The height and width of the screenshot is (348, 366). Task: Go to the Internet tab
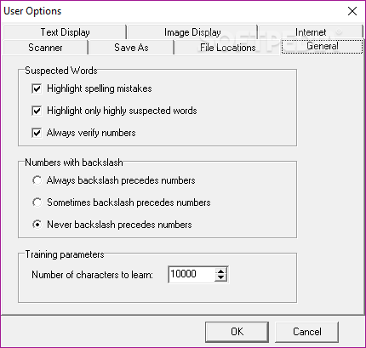[x=311, y=32]
